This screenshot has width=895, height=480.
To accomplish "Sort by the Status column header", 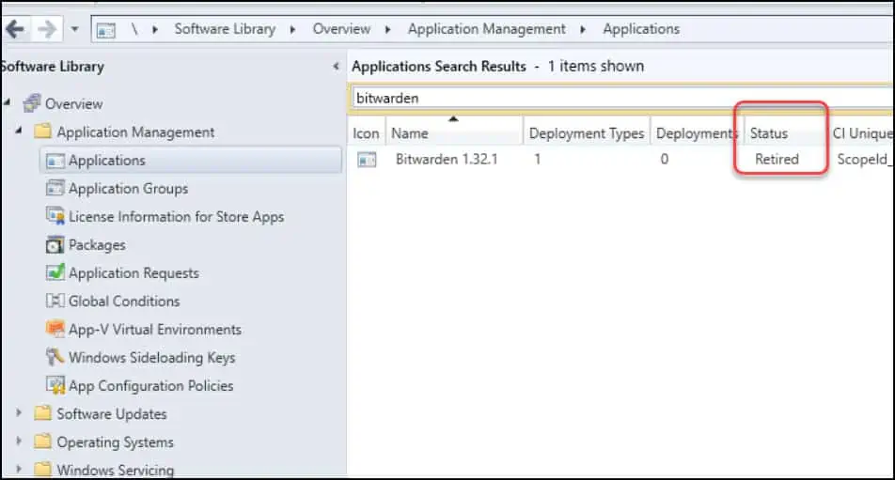I will [785, 133].
